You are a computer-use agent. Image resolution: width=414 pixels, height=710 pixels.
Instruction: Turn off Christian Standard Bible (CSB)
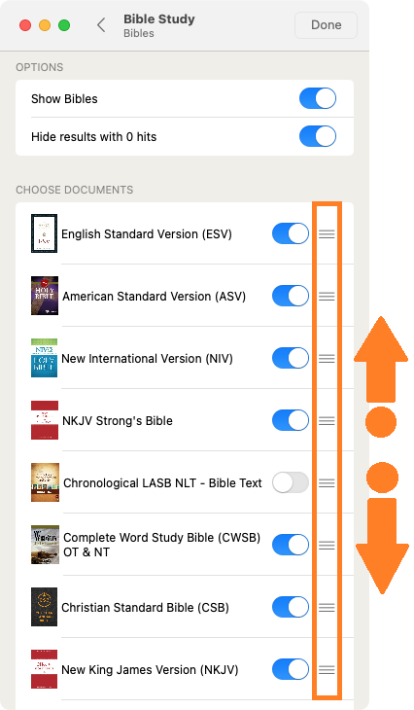[291, 607]
